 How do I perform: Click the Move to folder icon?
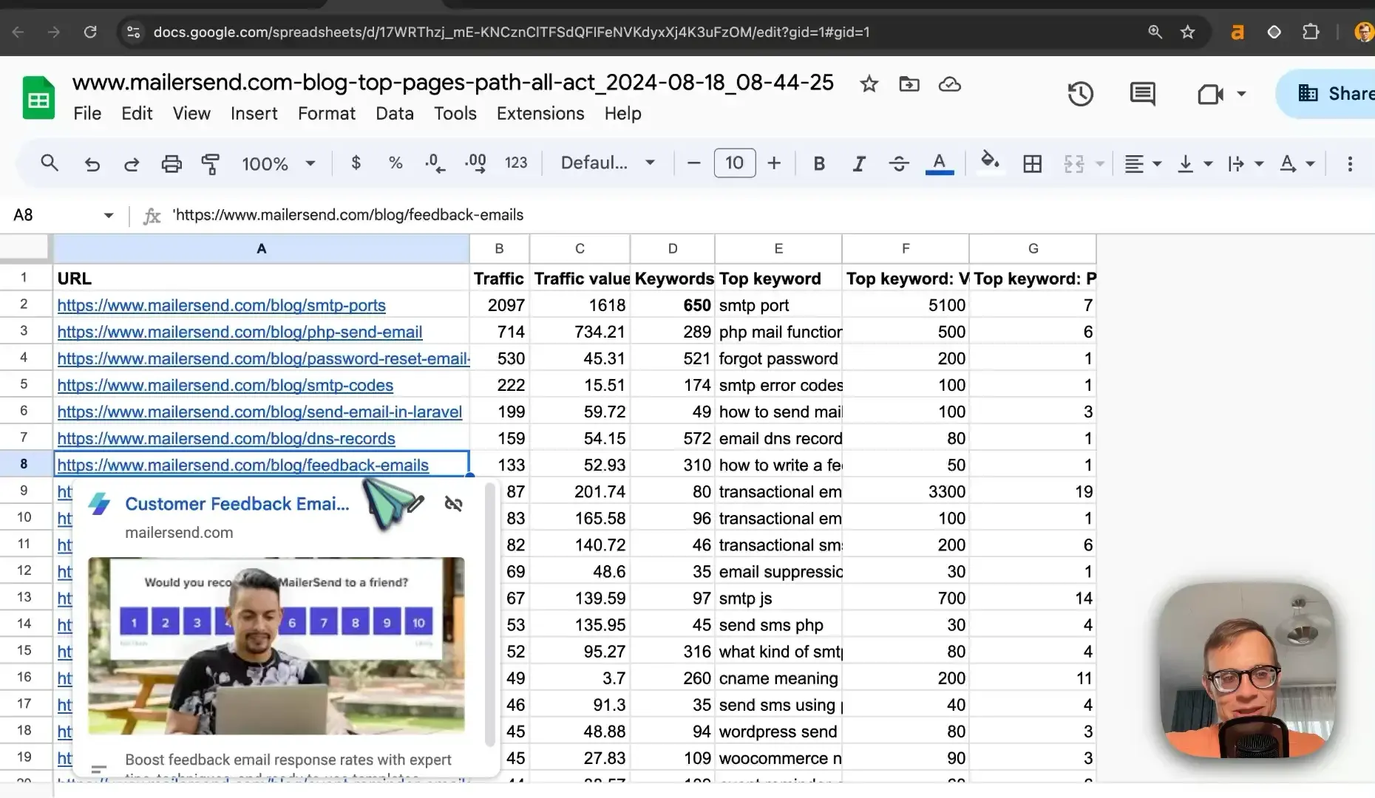pyautogui.click(x=909, y=84)
